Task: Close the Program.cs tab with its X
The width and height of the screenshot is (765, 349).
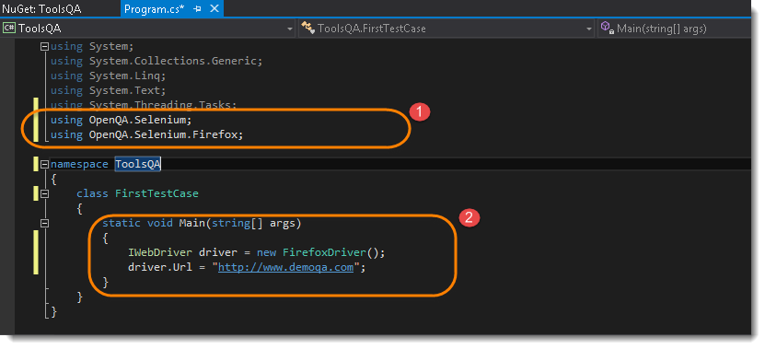Action: click(214, 9)
